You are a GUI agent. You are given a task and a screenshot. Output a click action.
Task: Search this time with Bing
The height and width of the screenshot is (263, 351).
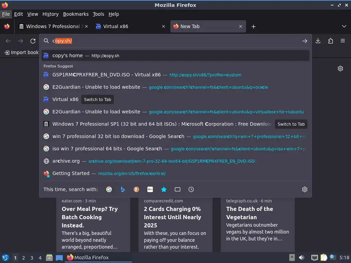click(123, 189)
